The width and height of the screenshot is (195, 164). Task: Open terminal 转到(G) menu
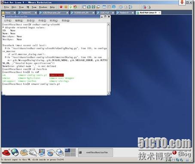[x=54, y=21]
